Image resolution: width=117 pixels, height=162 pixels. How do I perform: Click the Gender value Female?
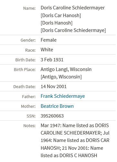click(49, 40)
